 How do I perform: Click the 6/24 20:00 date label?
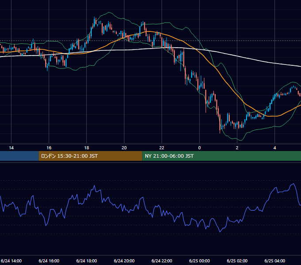click(x=124, y=261)
